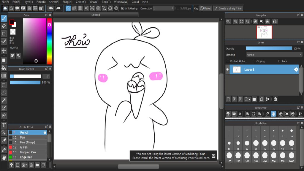Duplicate the layer using the Layer panel icon
This screenshot has width=304, height=171.
262,99
